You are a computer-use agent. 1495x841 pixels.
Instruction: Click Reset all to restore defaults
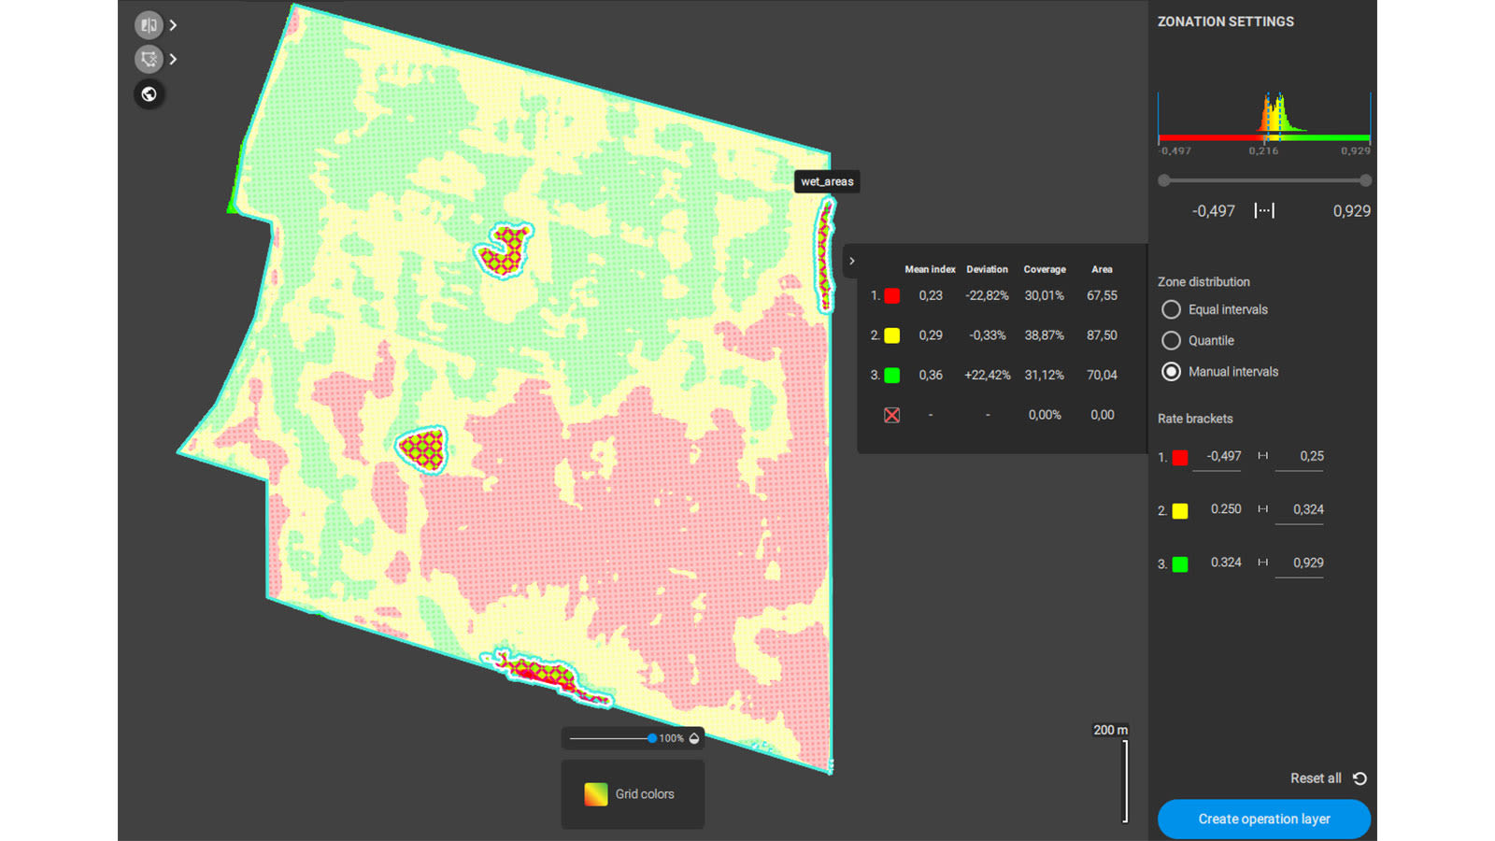point(1314,777)
